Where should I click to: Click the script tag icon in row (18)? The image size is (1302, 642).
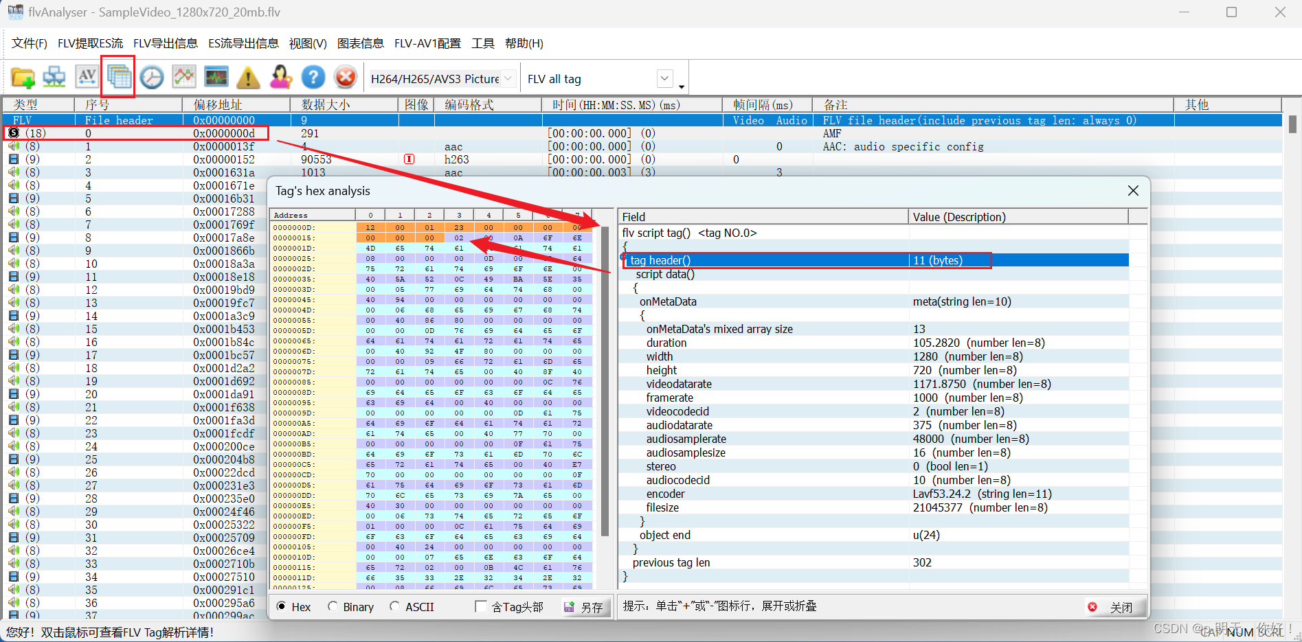tap(13, 133)
